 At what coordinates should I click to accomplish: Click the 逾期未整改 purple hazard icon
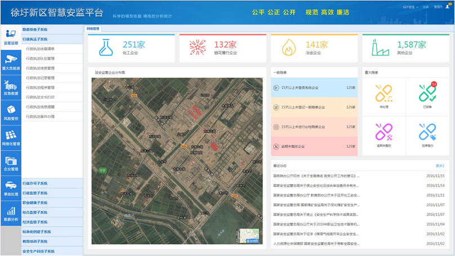click(383, 134)
